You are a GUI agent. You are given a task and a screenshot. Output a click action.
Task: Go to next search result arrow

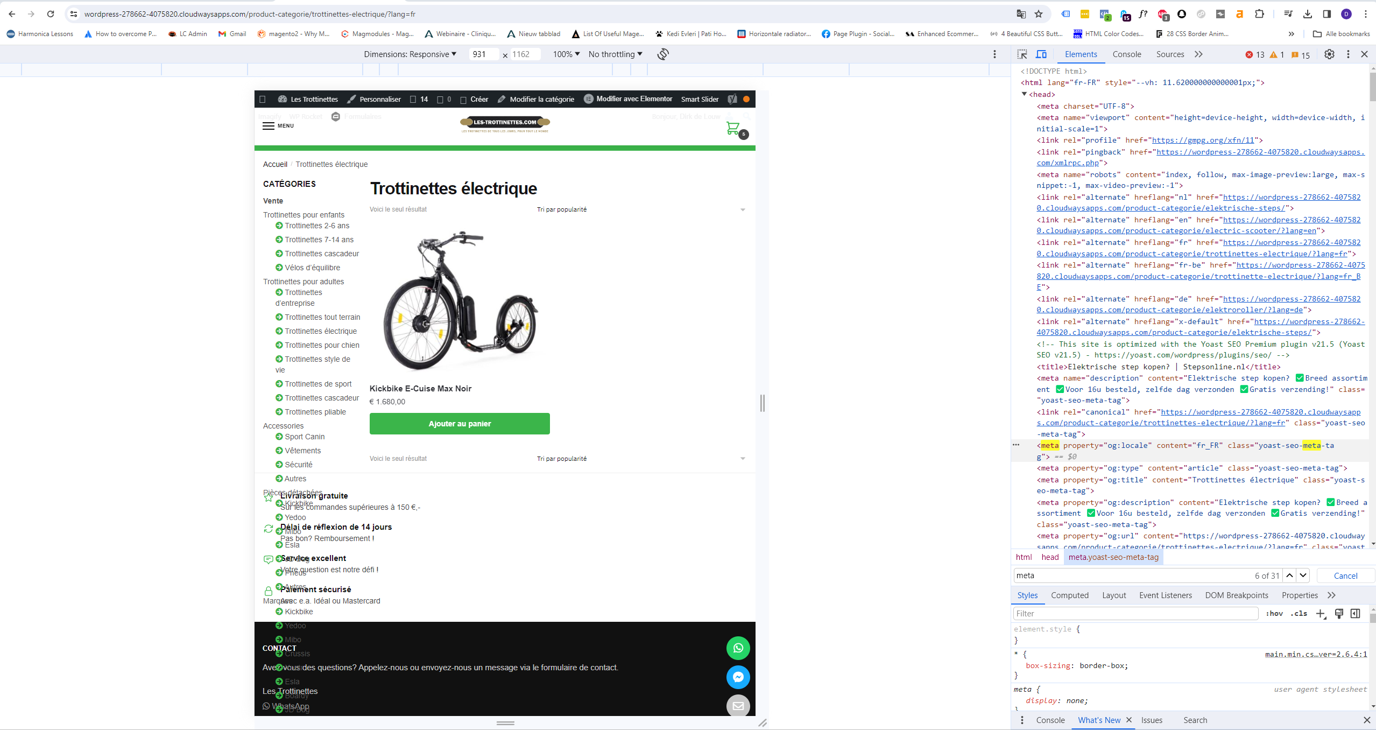pyautogui.click(x=1303, y=575)
